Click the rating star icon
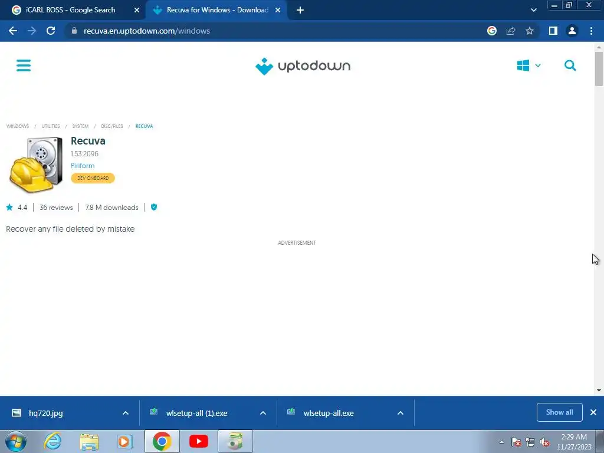604x453 pixels. pos(9,207)
